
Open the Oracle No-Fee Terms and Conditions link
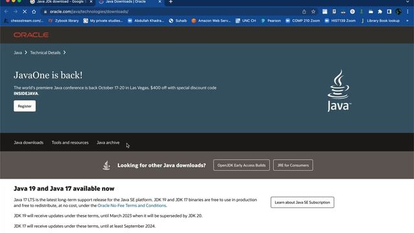[x=132, y=206]
